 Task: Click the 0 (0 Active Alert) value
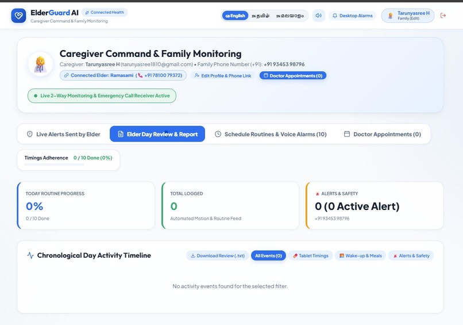tap(357, 206)
